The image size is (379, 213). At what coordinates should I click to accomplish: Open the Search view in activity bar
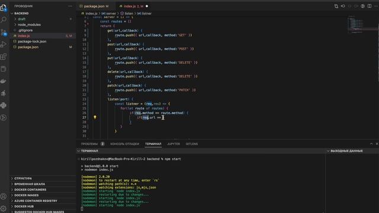pyautogui.click(x=4, y=20)
